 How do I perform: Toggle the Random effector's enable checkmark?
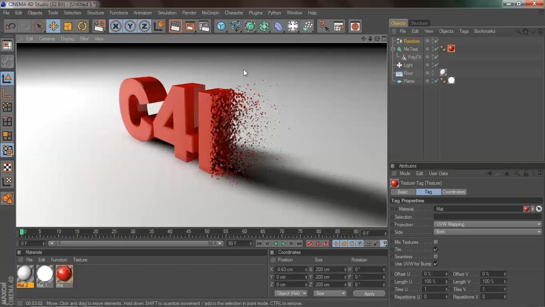[436, 41]
